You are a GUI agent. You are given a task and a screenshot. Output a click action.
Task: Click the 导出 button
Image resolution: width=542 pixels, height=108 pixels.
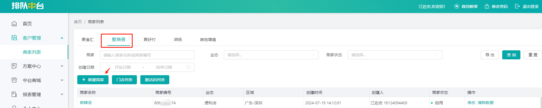coord(490,55)
